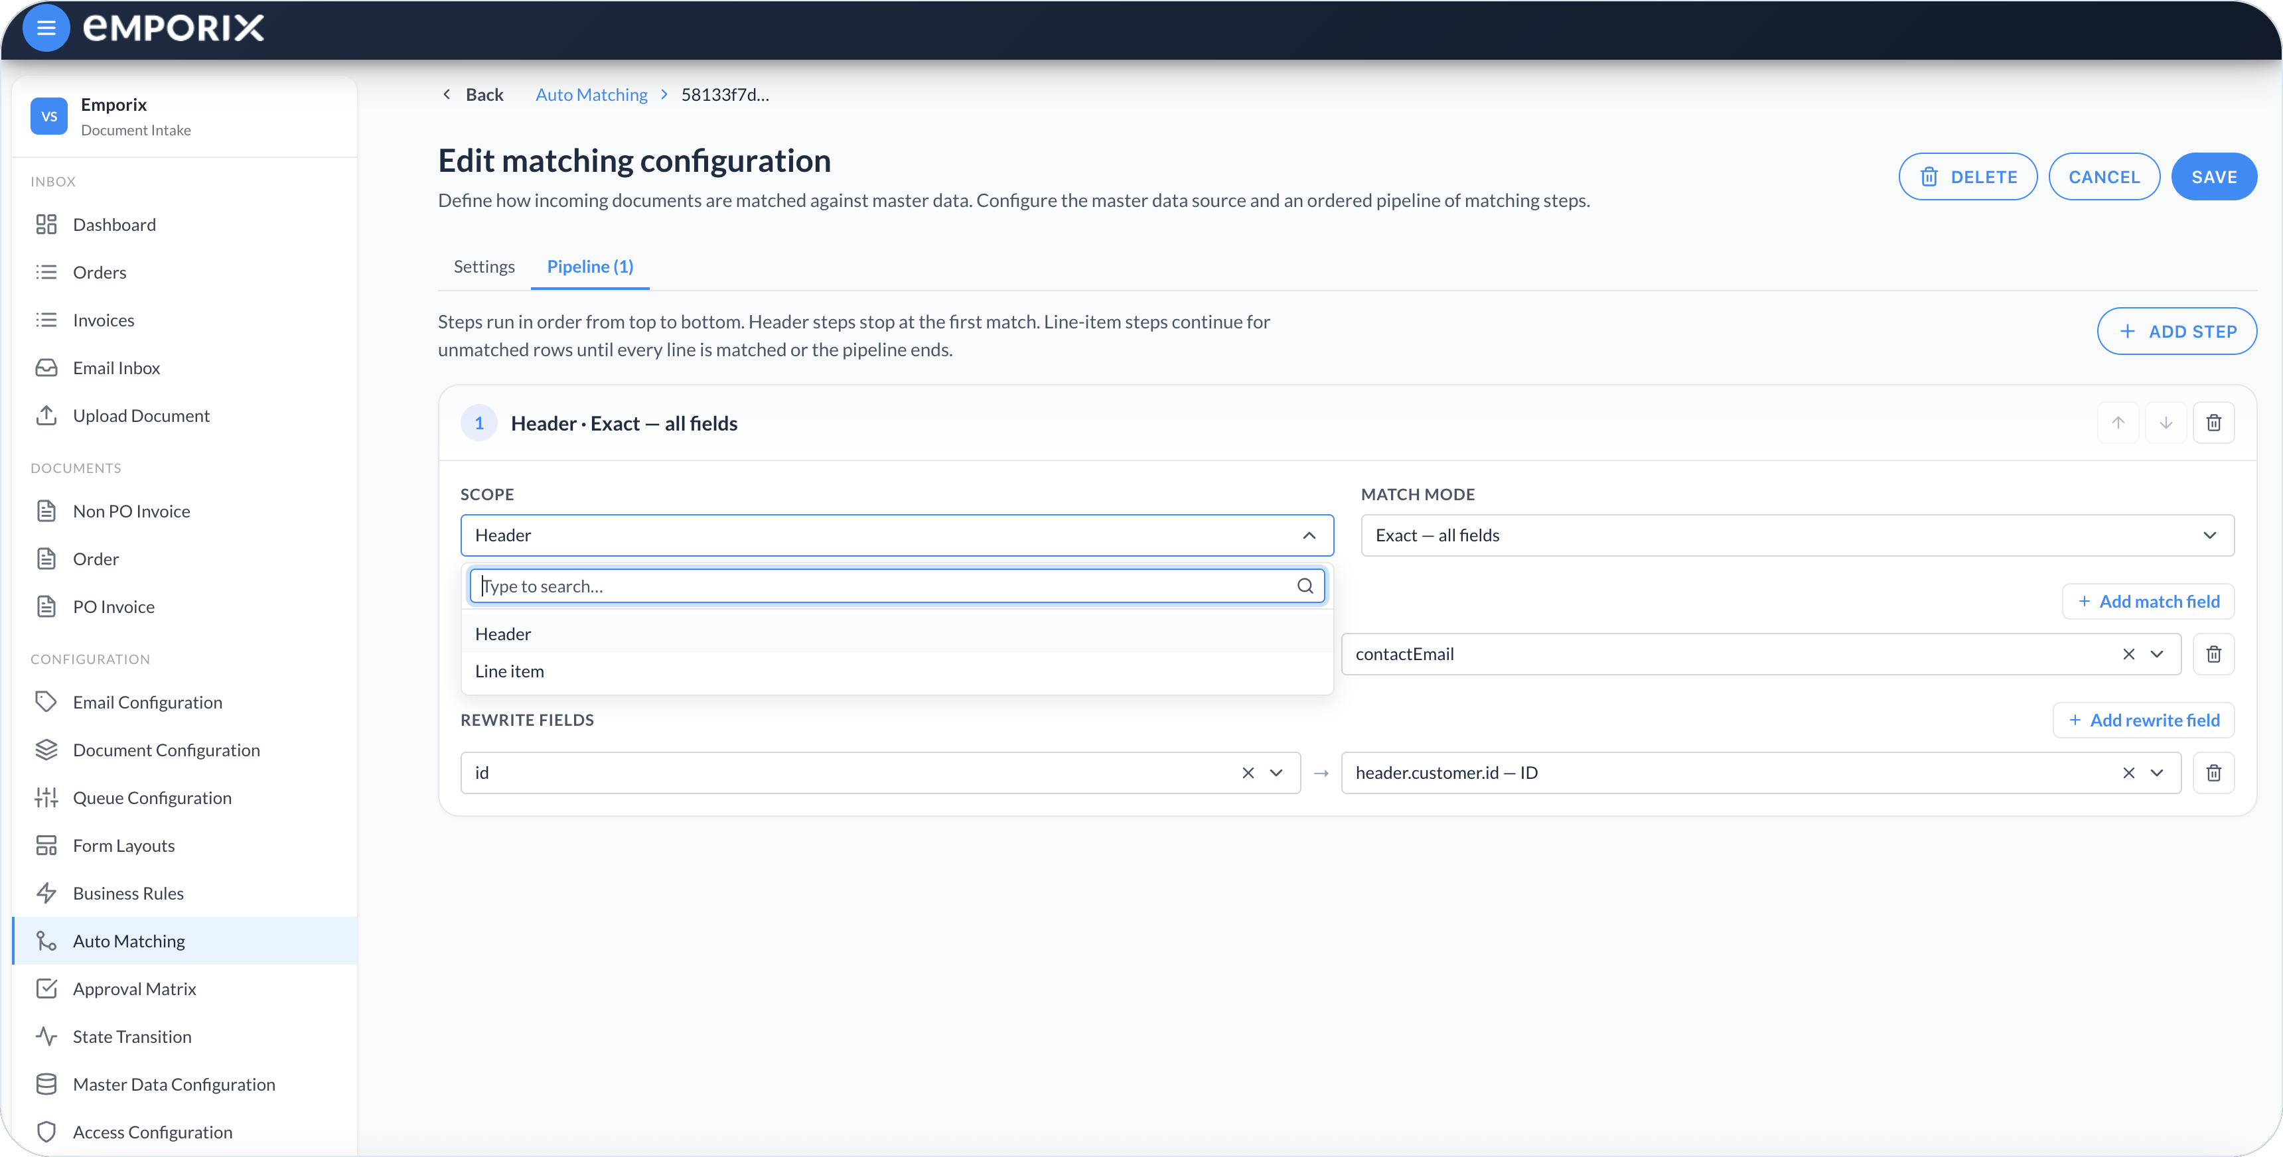2283x1157 pixels.
Task: Focus the Type to search field
Action: click(x=897, y=586)
